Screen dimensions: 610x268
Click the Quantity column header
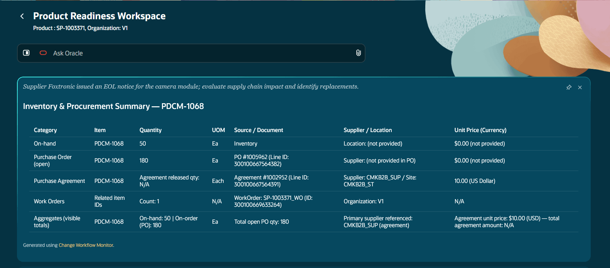[150, 130]
